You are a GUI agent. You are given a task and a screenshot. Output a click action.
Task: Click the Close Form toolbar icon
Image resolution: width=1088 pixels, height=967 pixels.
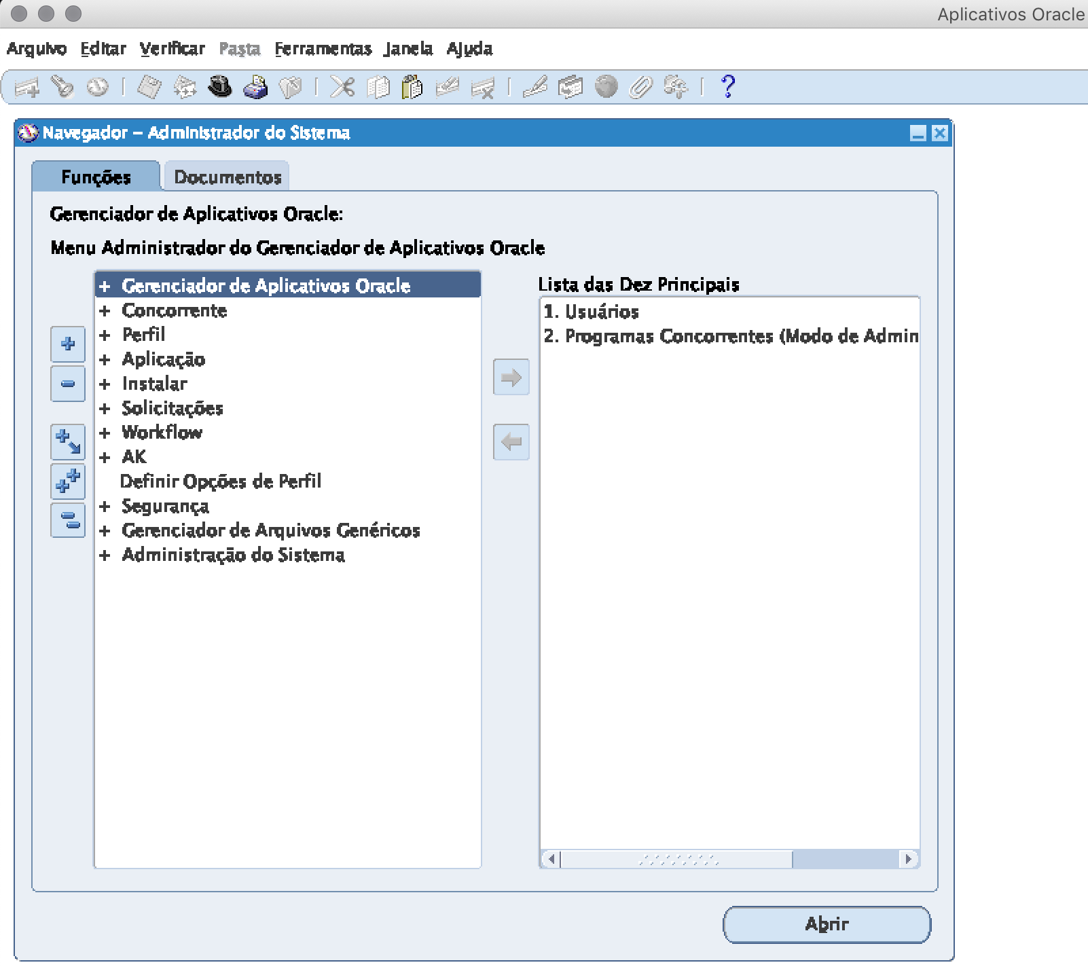pos(291,87)
